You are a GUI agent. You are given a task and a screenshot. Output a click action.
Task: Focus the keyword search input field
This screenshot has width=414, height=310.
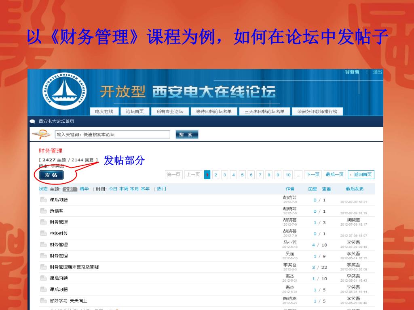[112, 134]
